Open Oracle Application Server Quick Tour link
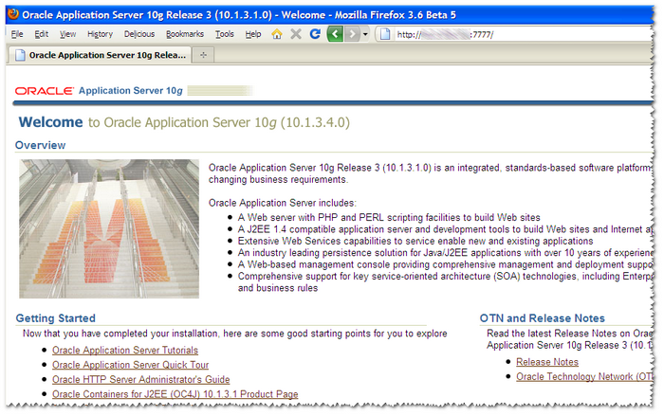The image size is (664, 416). point(131,365)
